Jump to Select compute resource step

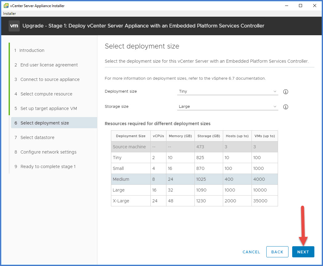46,94
